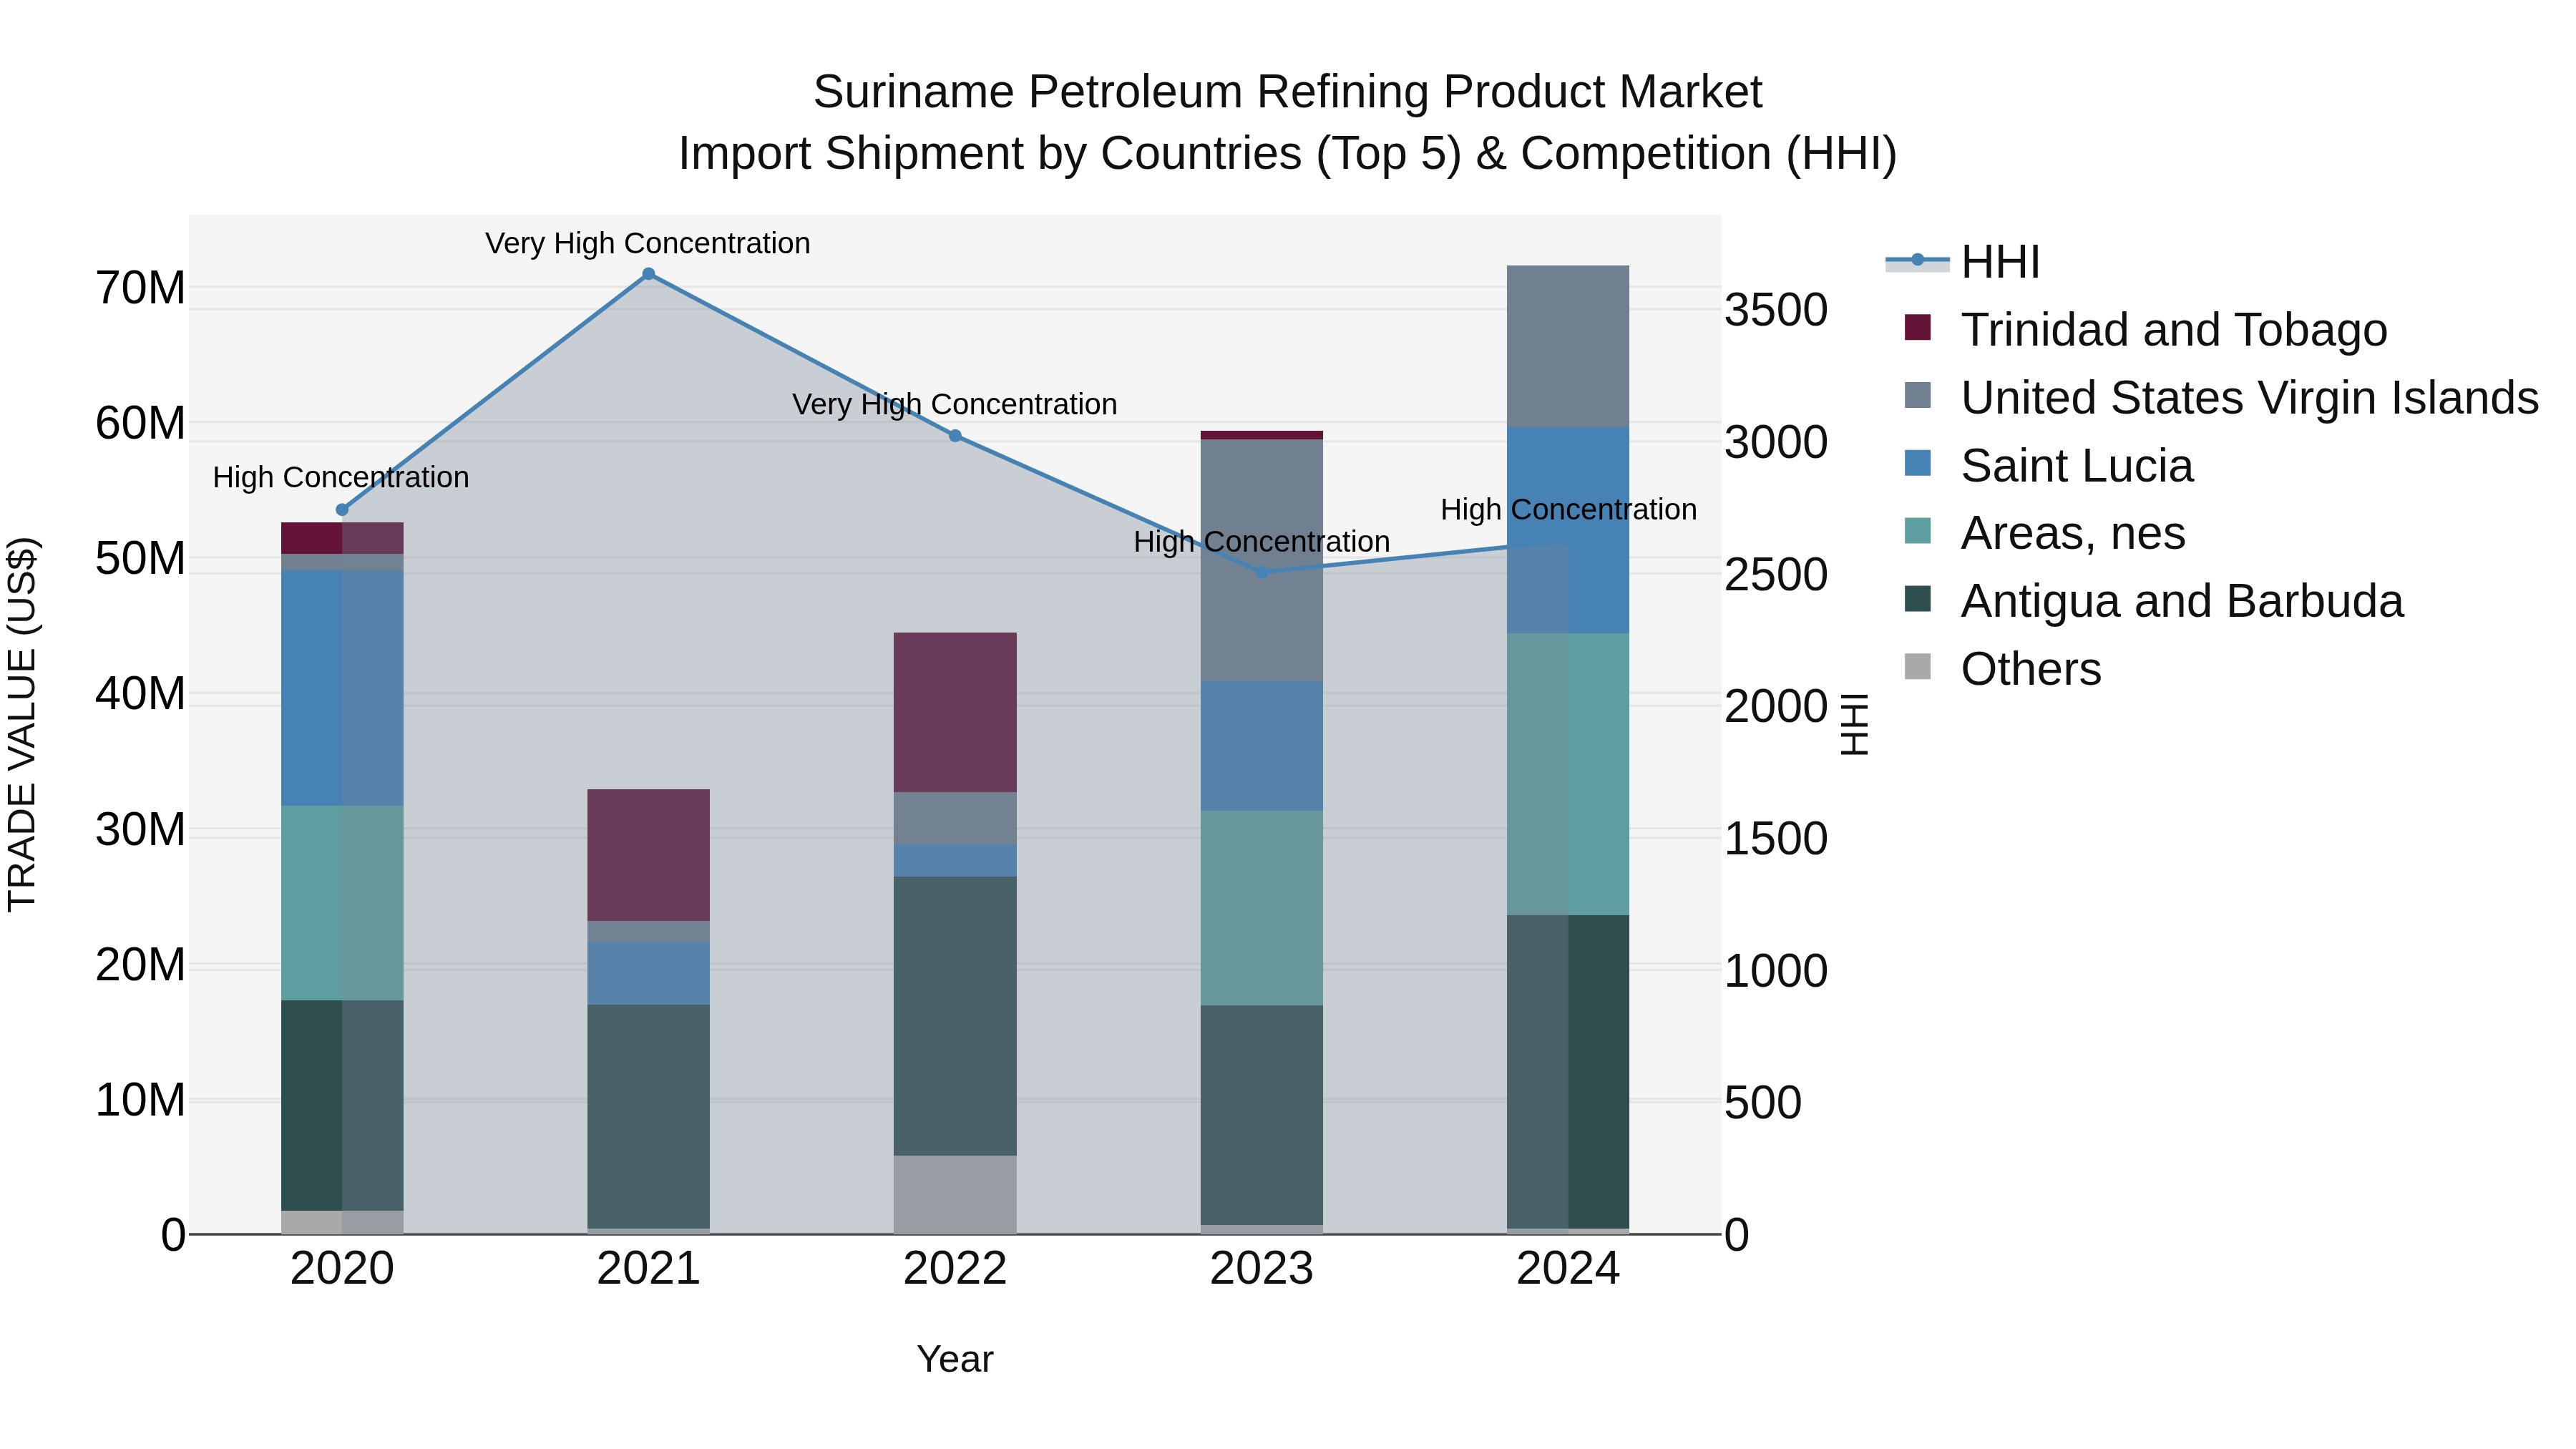Click the 2000 HHI axis tick label

(1776, 706)
